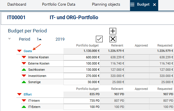174x111 pixels.
Task: Open the hamburger menu on Budget tab
Action: [x=132, y=5]
